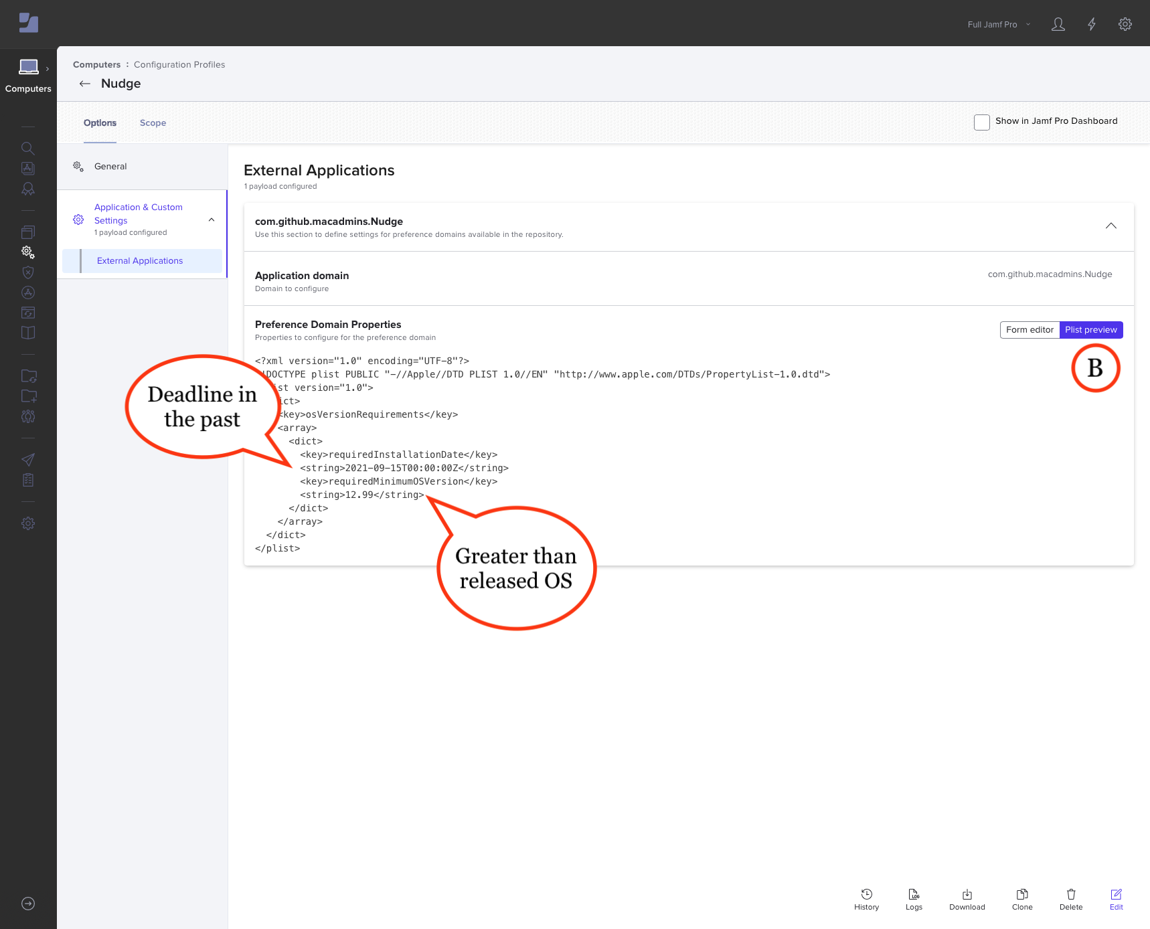The width and height of the screenshot is (1150, 929).
Task: Open the Full Jamf Pro dropdown
Action: click(x=999, y=25)
